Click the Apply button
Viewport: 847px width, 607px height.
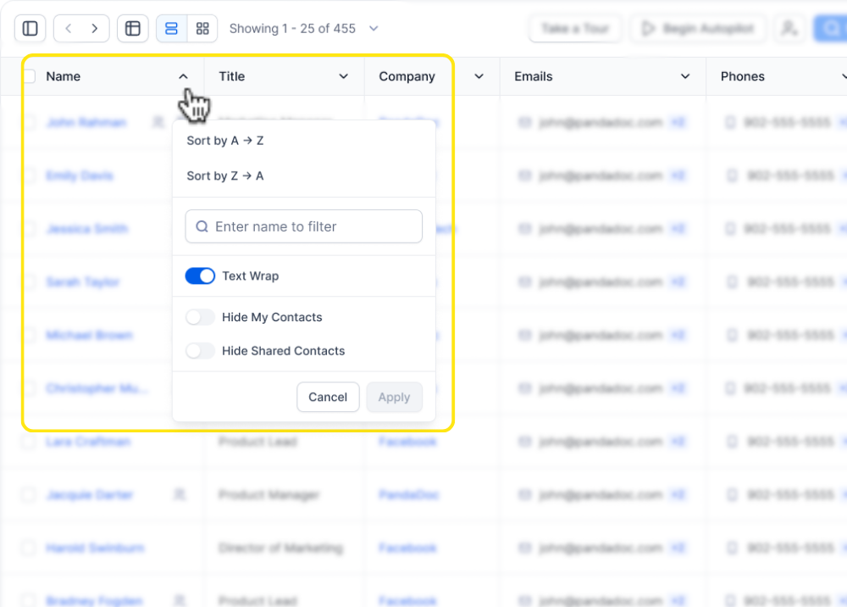click(395, 397)
